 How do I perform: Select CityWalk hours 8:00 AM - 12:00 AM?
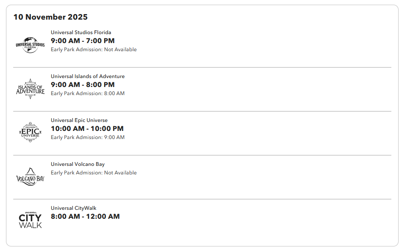pyautogui.click(x=85, y=217)
